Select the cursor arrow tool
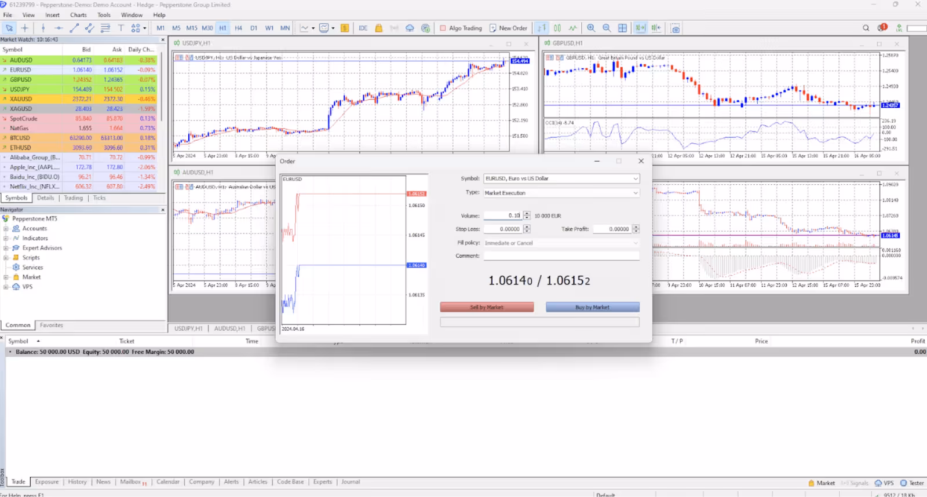927x497 pixels. 9,28
